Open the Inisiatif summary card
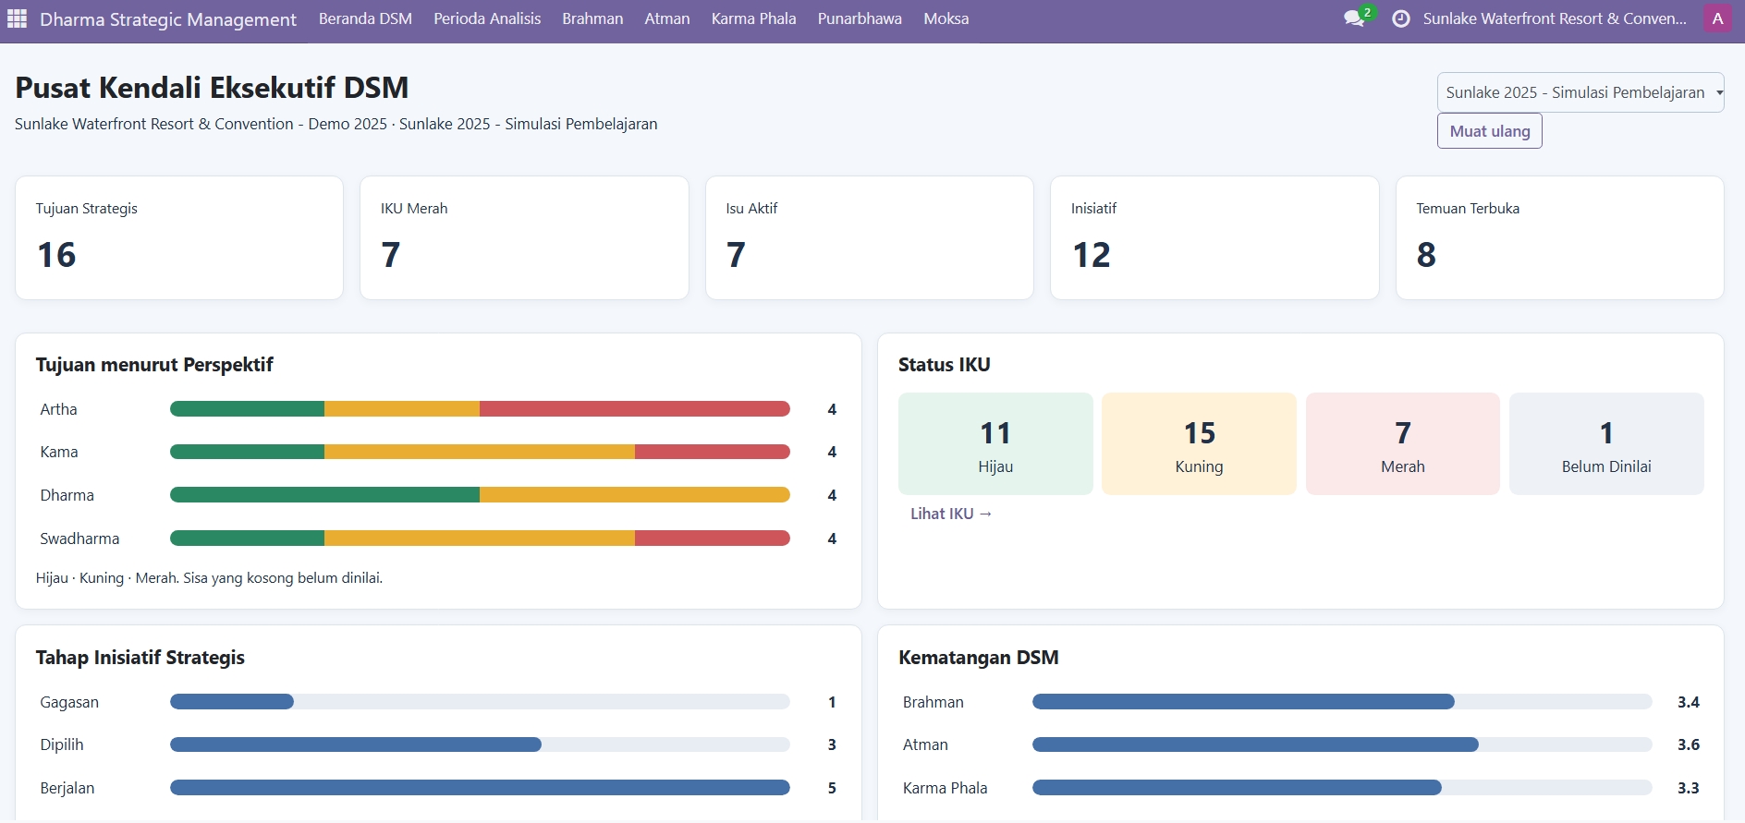The width and height of the screenshot is (1745, 823). (1214, 237)
